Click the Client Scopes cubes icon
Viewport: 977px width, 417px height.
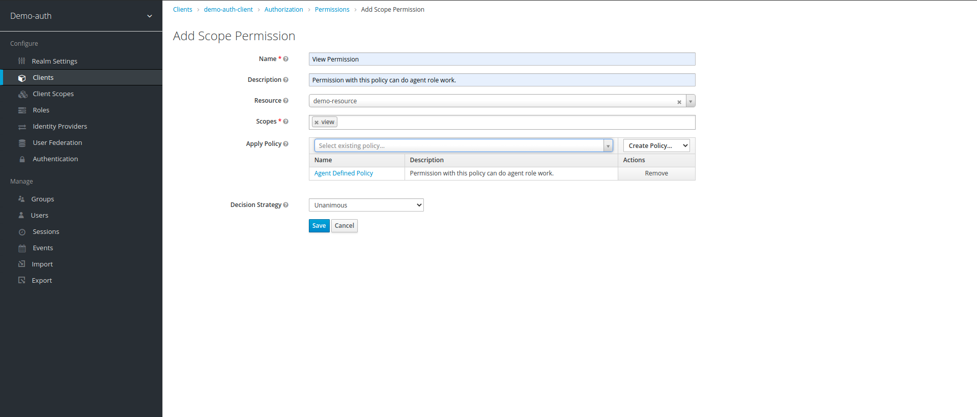22,94
